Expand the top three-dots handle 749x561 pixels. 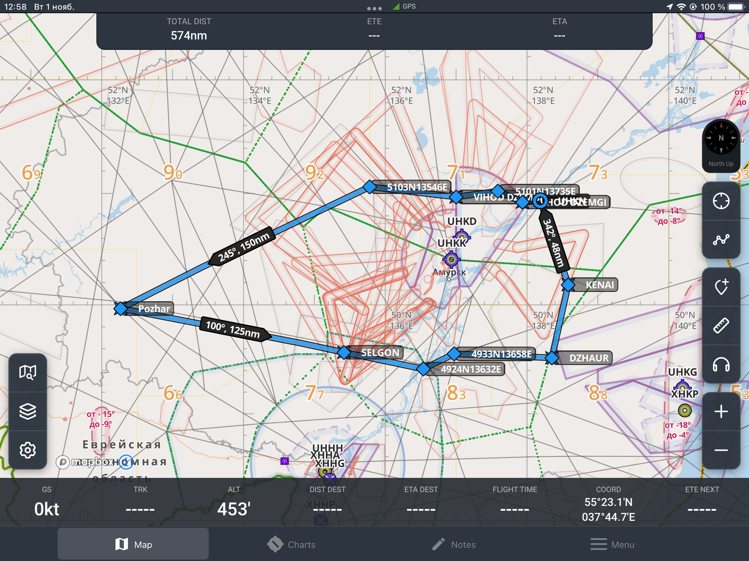tap(374, 8)
